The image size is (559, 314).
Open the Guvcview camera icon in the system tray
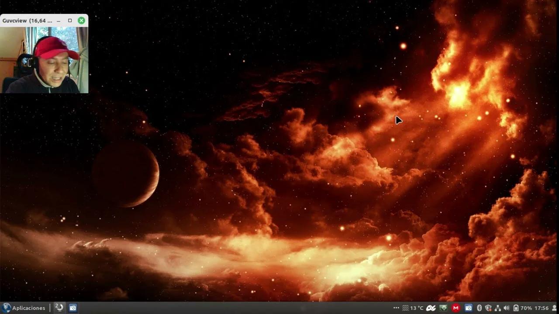468,308
